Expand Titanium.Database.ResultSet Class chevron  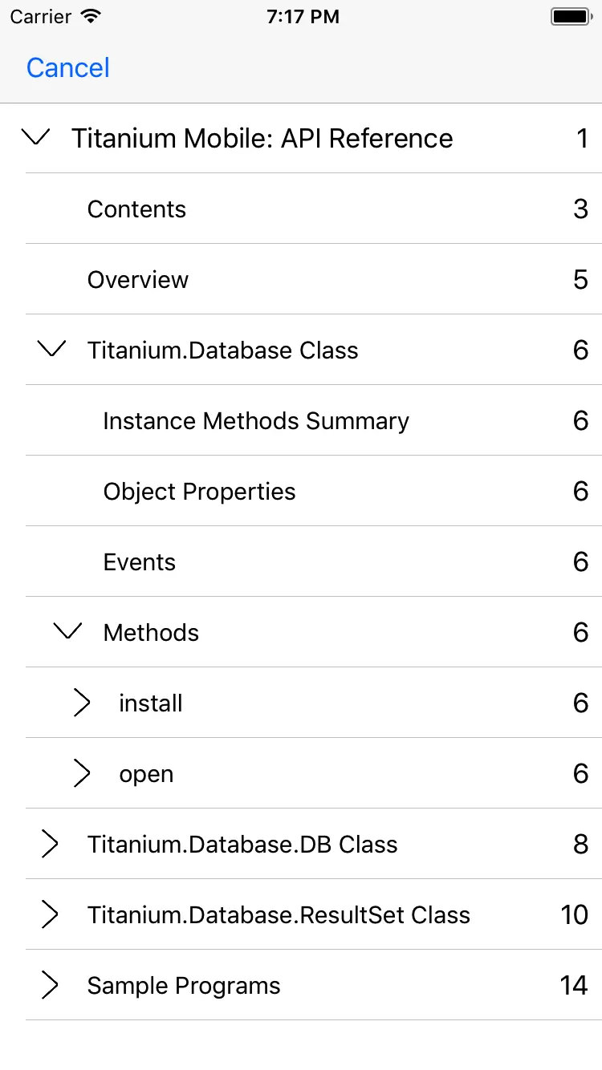pos(51,914)
